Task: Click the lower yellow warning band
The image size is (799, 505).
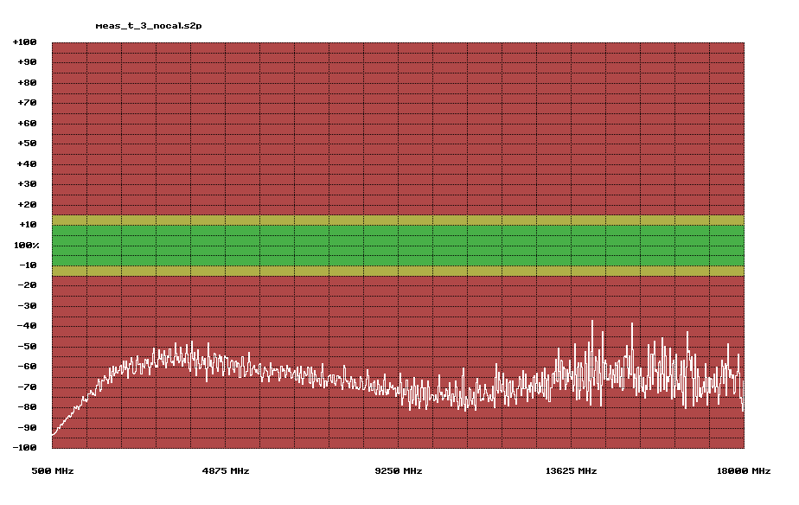Action: 398,271
